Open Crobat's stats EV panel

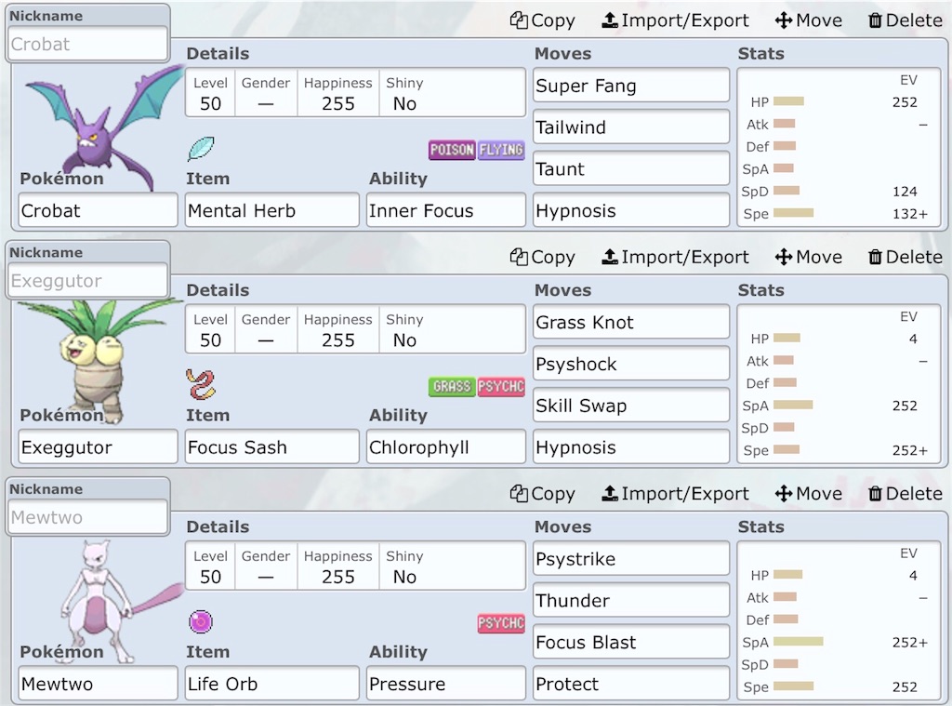click(x=840, y=148)
